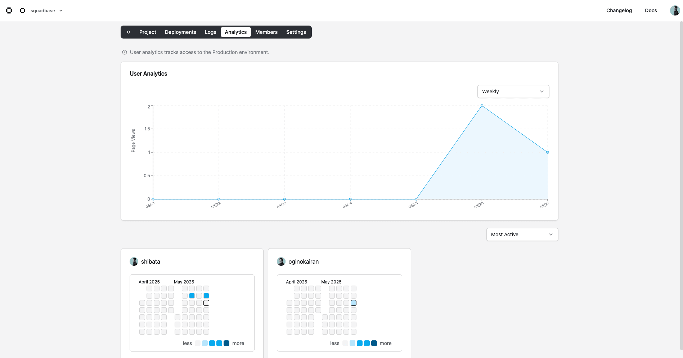Click a blue activity square in shibata's May column
Image resolution: width=683 pixels, height=358 pixels.
coord(192,295)
